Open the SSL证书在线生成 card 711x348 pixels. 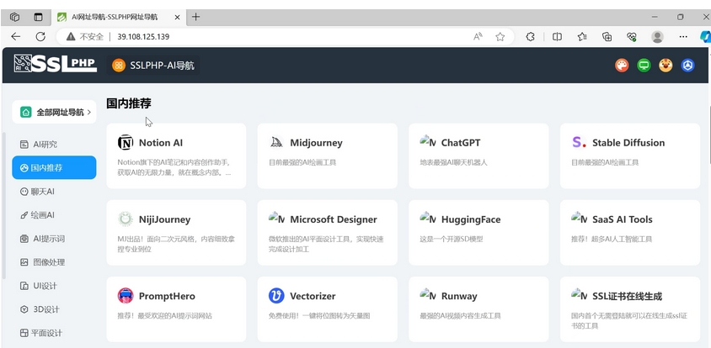[x=630, y=309]
